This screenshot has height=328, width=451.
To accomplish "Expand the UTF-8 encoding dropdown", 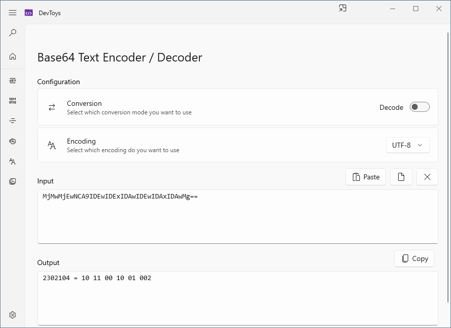I will [x=408, y=145].
